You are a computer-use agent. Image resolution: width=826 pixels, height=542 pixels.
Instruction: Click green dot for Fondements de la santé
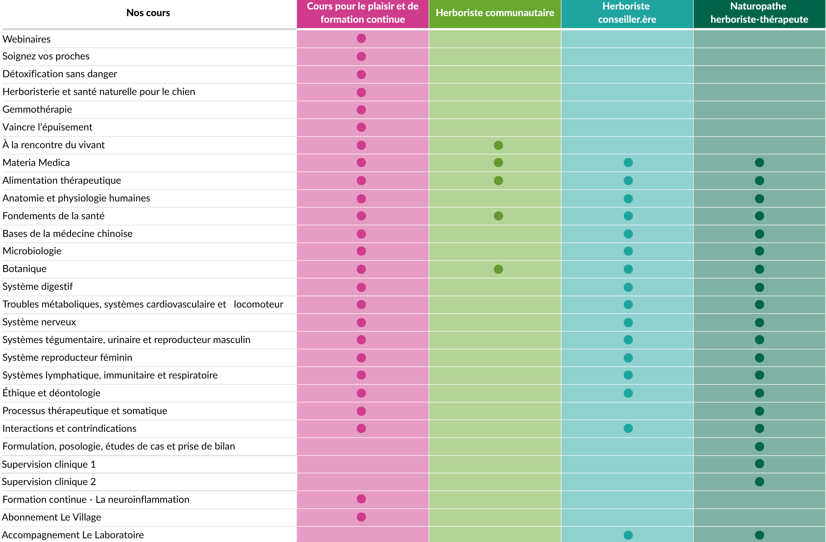[x=498, y=216]
